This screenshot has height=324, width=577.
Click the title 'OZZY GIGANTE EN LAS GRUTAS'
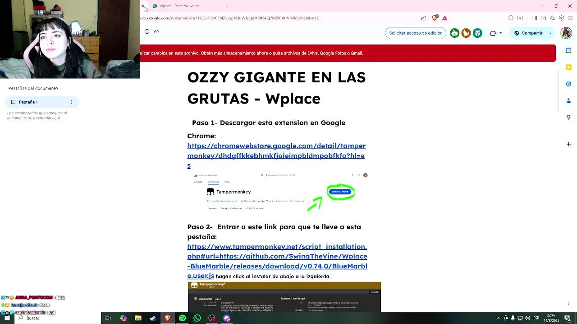pos(276,88)
